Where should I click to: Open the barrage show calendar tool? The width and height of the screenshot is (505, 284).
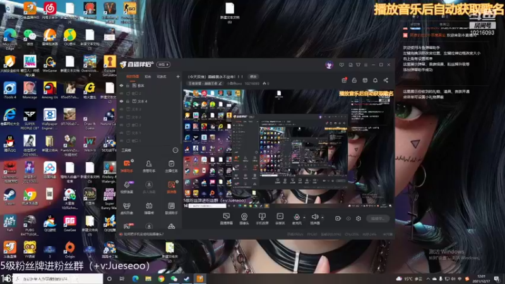pyautogui.click(x=149, y=208)
